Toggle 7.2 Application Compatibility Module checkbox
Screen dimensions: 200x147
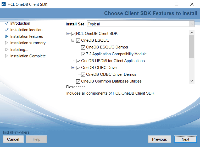click(x=83, y=54)
